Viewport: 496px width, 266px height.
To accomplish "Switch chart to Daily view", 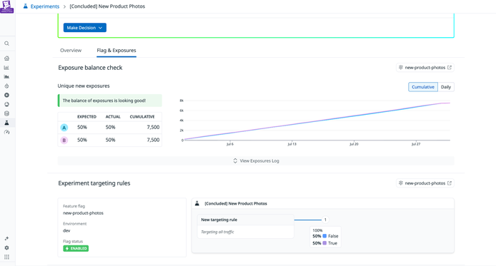I will (x=446, y=87).
